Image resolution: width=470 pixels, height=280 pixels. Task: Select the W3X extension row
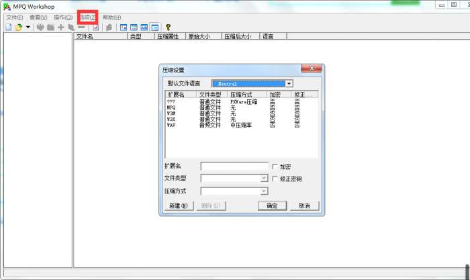241,120
